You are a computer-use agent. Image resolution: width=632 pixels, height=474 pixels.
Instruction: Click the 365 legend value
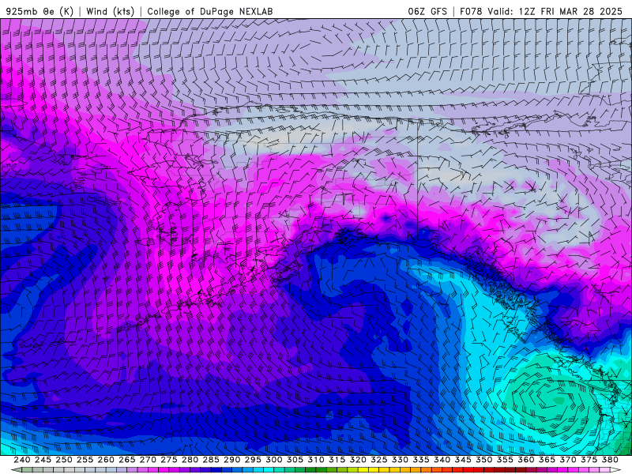pyautogui.click(x=547, y=460)
